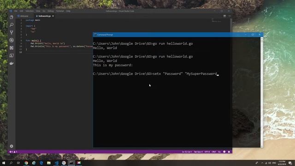This screenshot has height=166, width=295.
Task: Open the Selection menu in VS Code
Action: (29, 11)
